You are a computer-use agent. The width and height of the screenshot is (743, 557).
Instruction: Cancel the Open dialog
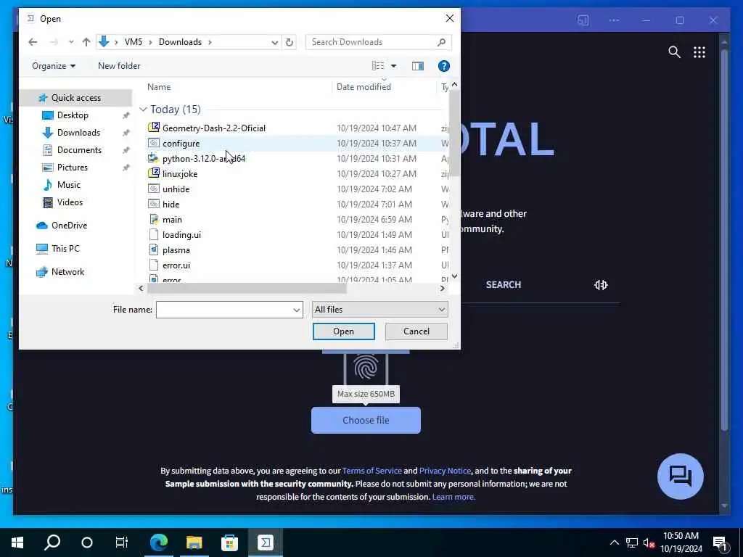pyautogui.click(x=416, y=331)
